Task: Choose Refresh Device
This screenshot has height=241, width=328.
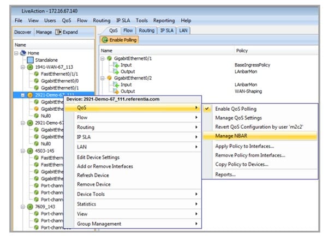Action: (x=133, y=175)
